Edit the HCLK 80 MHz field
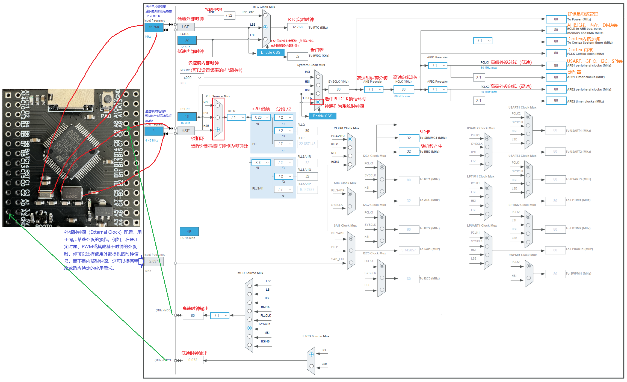 tap(404, 89)
